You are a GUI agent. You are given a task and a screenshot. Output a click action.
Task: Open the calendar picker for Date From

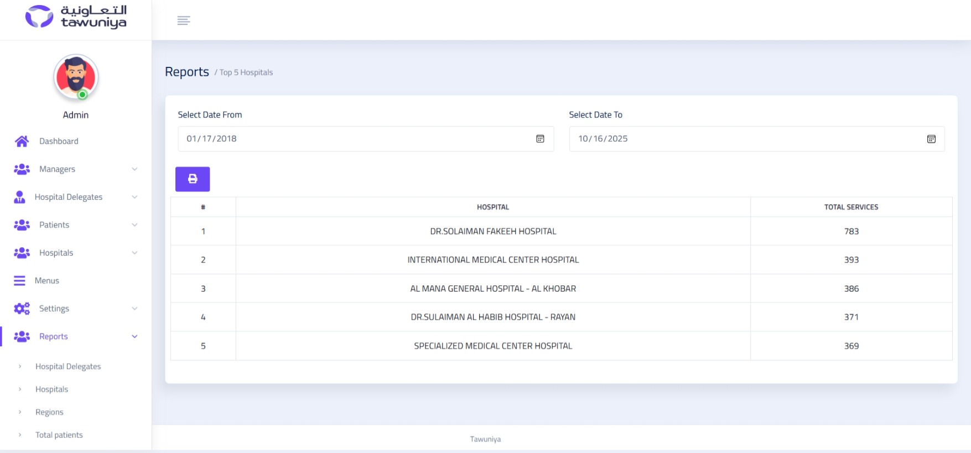coord(540,139)
